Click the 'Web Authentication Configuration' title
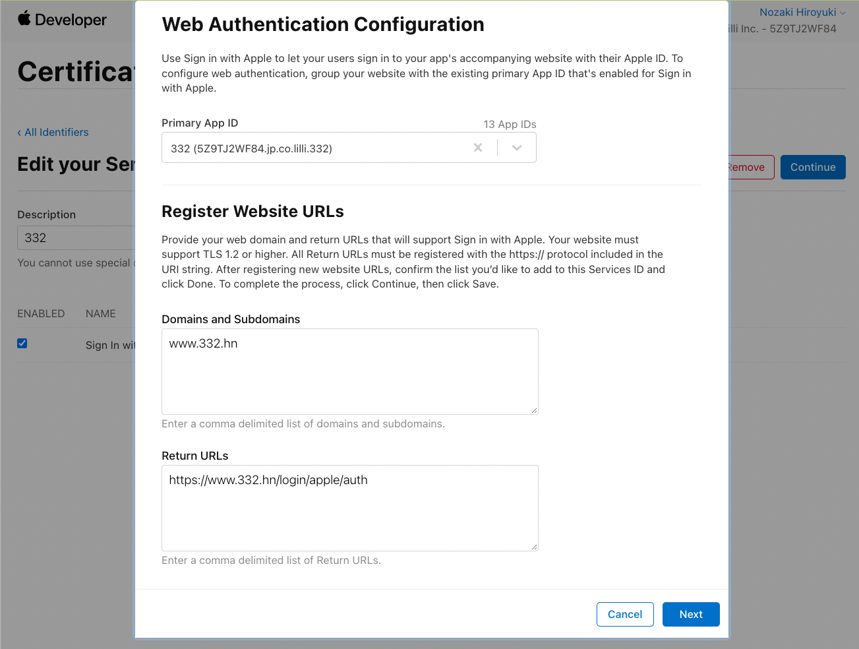Image resolution: width=859 pixels, height=649 pixels. coord(323,24)
